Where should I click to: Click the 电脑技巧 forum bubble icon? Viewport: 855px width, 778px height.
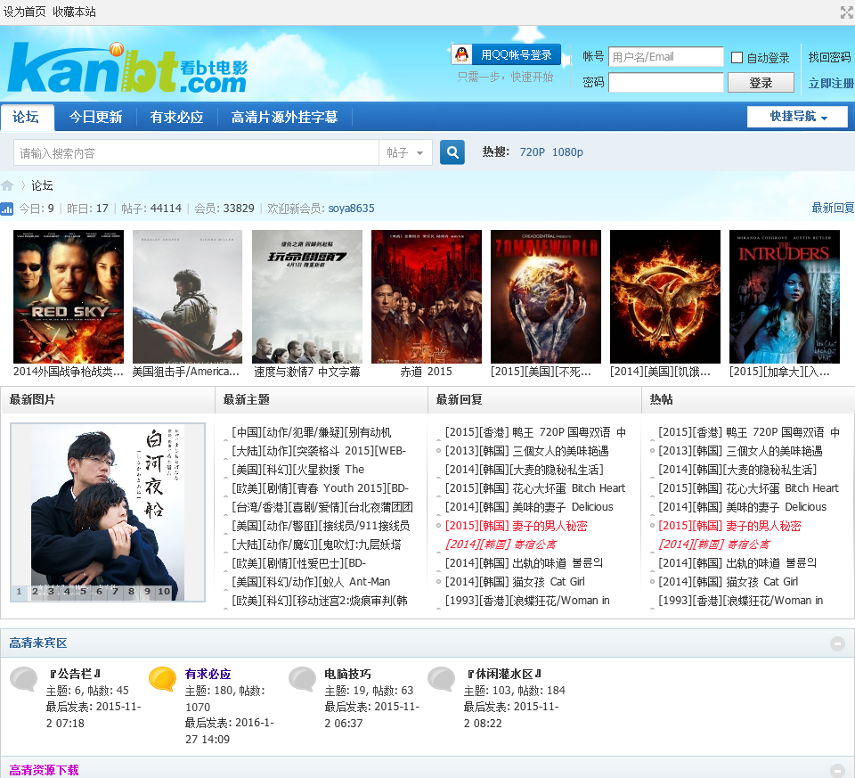302,679
